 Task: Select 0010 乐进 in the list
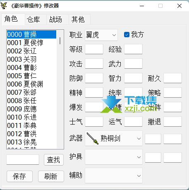click(x=31, y=117)
